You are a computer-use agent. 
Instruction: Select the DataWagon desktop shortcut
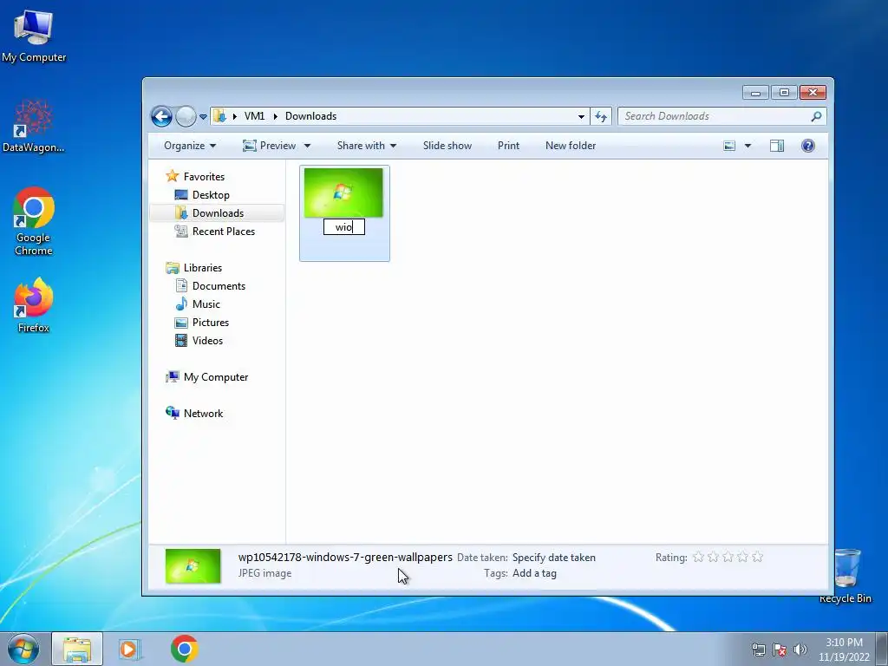click(34, 126)
